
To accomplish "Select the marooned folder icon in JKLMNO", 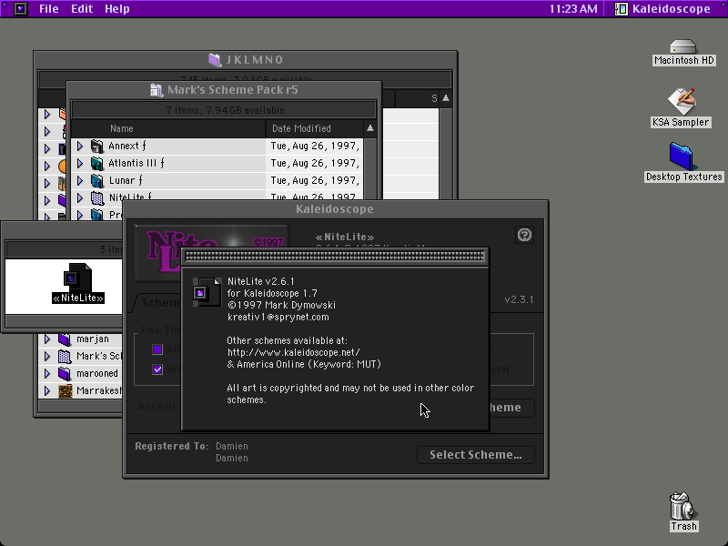I will (65, 374).
